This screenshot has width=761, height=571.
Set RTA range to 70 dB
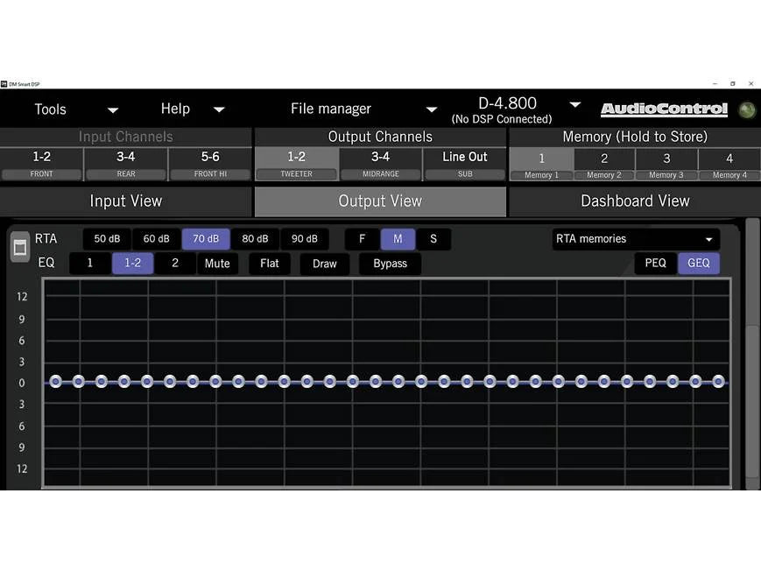[x=206, y=239]
